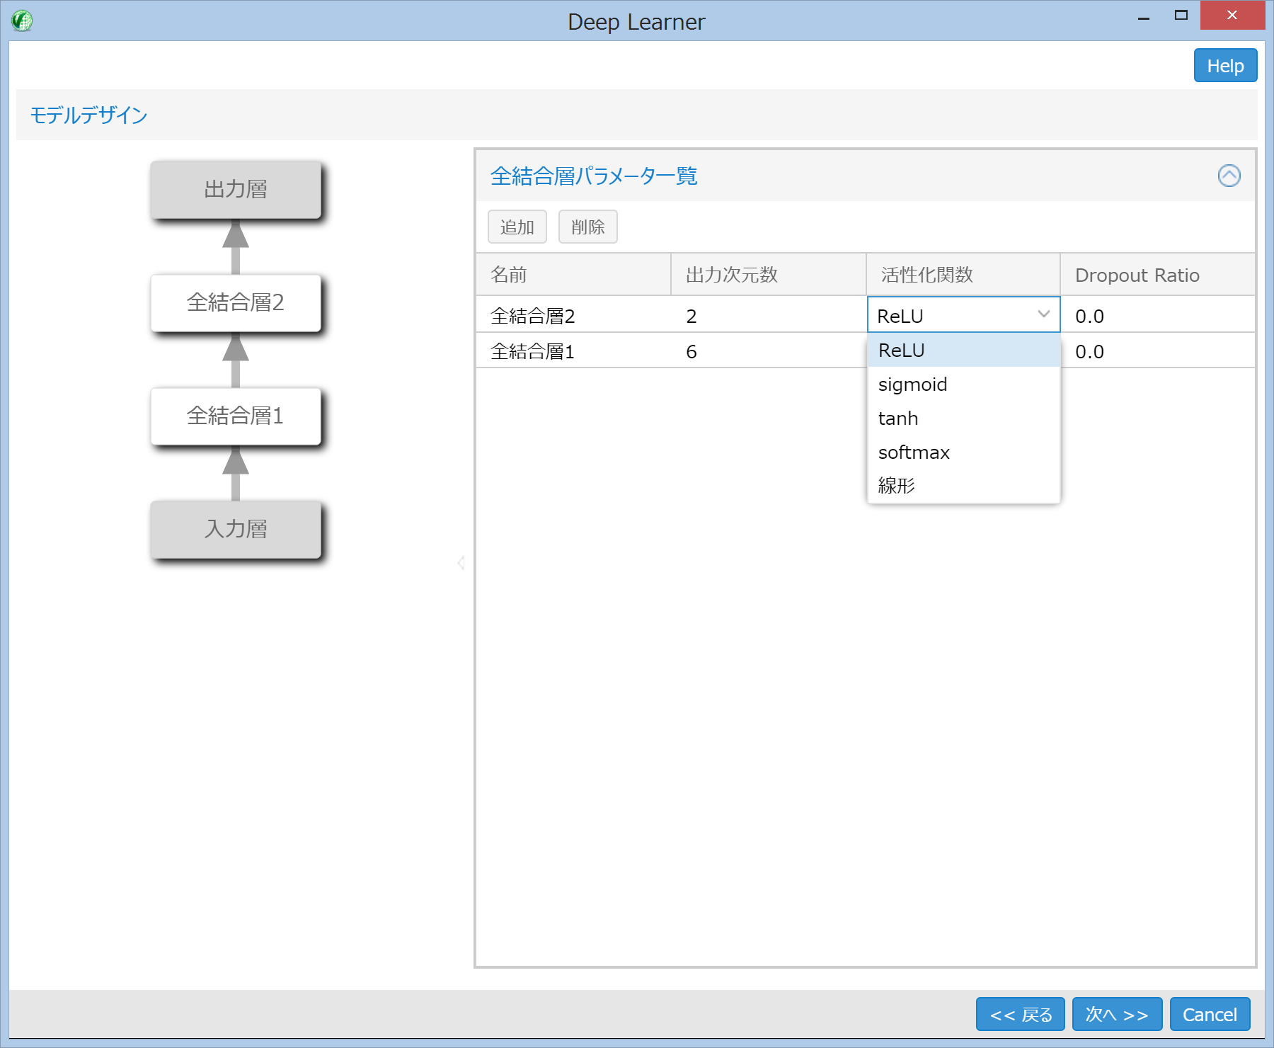Select softmax activation option
The width and height of the screenshot is (1274, 1048).
pos(914,452)
